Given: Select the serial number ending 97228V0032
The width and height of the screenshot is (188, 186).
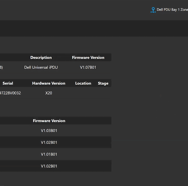Looking at the screenshot, I should pyautogui.click(x=10, y=93).
